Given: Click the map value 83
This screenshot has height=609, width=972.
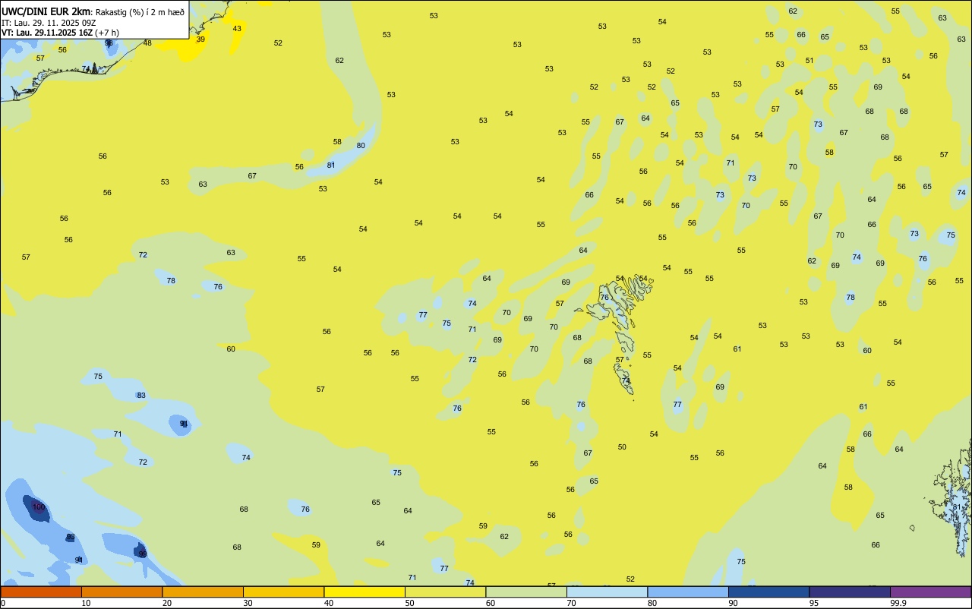Looking at the screenshot, I should [141, 396].
